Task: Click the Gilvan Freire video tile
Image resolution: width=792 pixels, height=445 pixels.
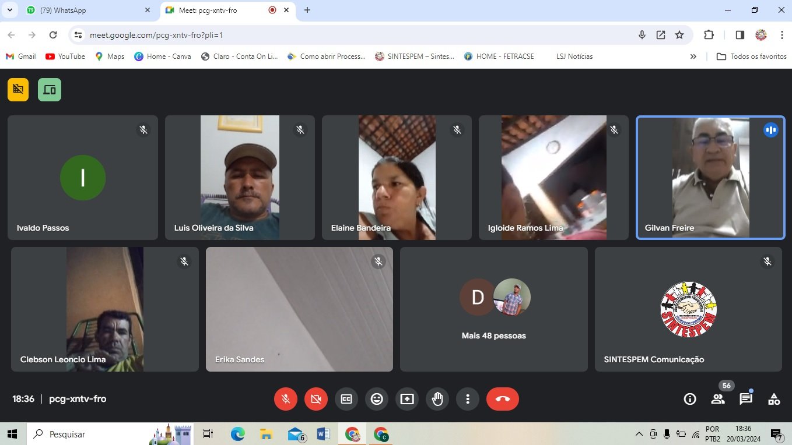Action: pyautogui.click(x=710, y=177)
